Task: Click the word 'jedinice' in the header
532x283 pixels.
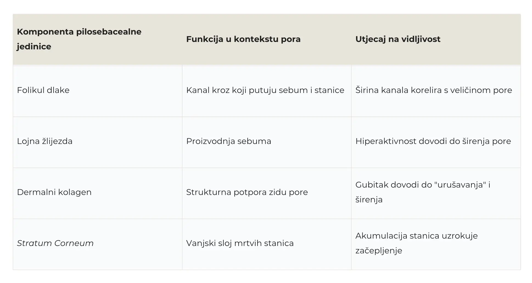Action: pos(34,47)
